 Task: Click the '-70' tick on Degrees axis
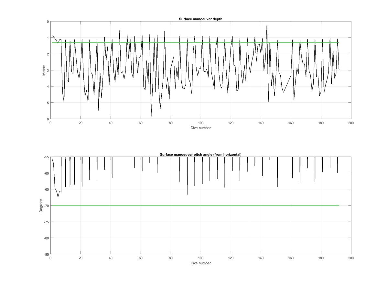pos(46,206)
